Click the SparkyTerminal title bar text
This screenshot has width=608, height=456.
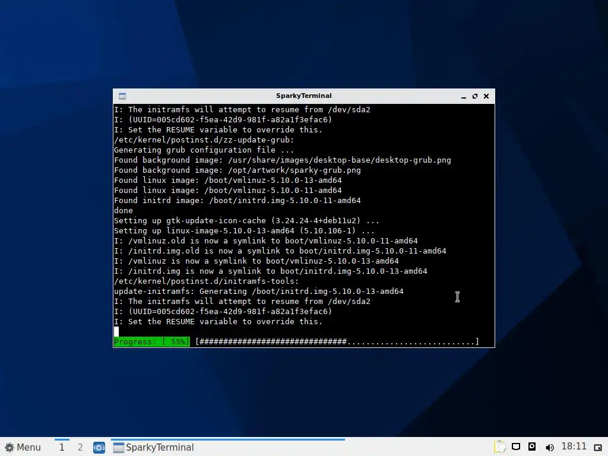pos(303,96)
